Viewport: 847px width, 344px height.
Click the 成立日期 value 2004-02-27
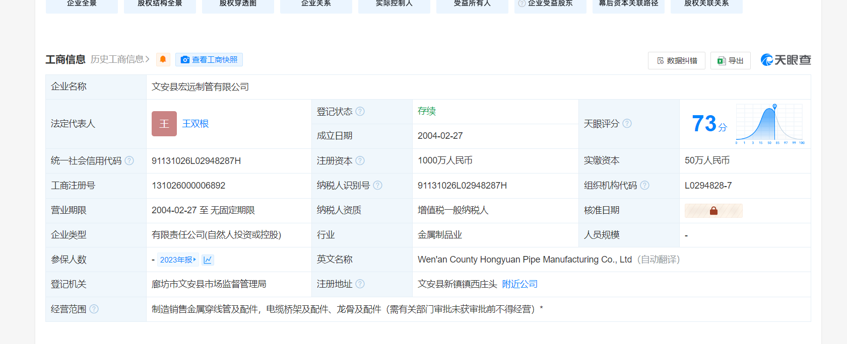coord(440,136)
